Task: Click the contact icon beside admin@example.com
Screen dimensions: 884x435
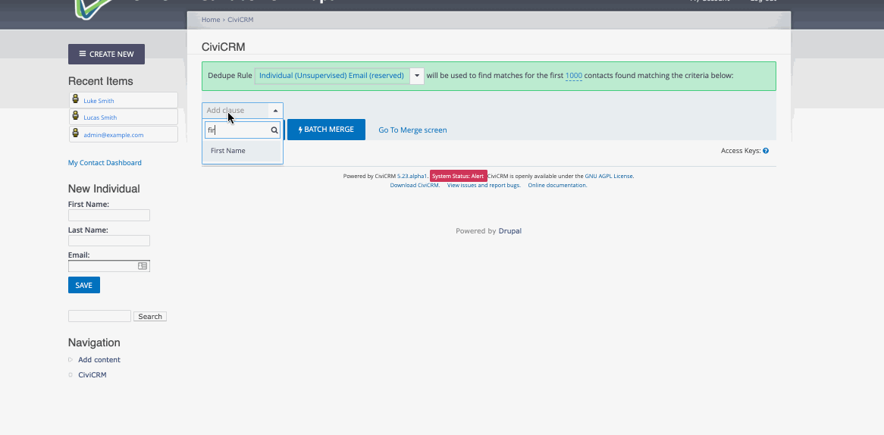Action: 76,133
